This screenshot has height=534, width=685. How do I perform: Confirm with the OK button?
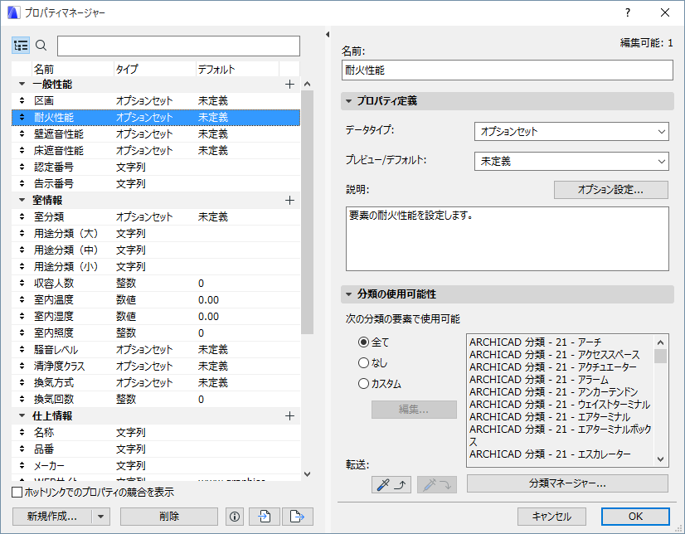[635, 517]
